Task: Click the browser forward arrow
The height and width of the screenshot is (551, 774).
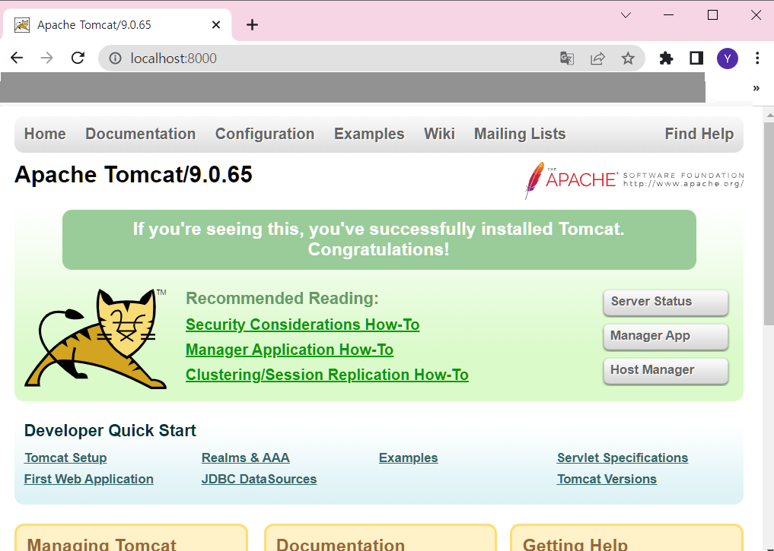Action: (x=47, y=59)
